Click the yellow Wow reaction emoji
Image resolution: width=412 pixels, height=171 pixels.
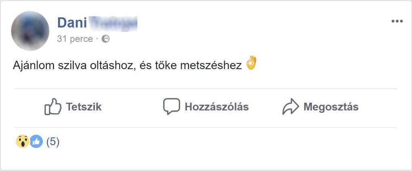[x=22, y=141]
